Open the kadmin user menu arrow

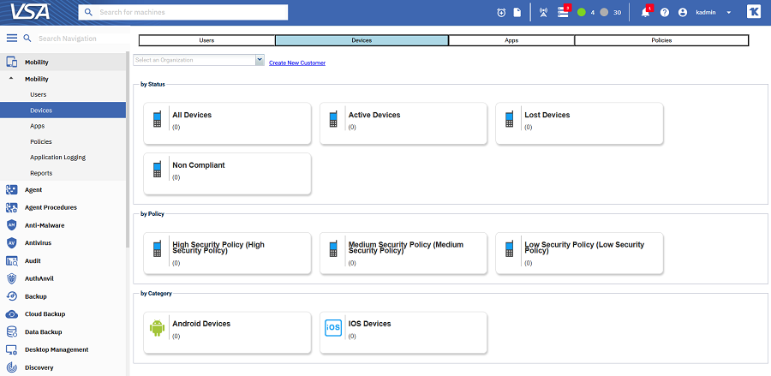pos(729,13)
